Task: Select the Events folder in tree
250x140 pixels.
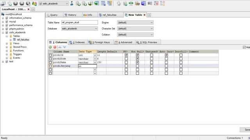Action: [x=16, y=58]
